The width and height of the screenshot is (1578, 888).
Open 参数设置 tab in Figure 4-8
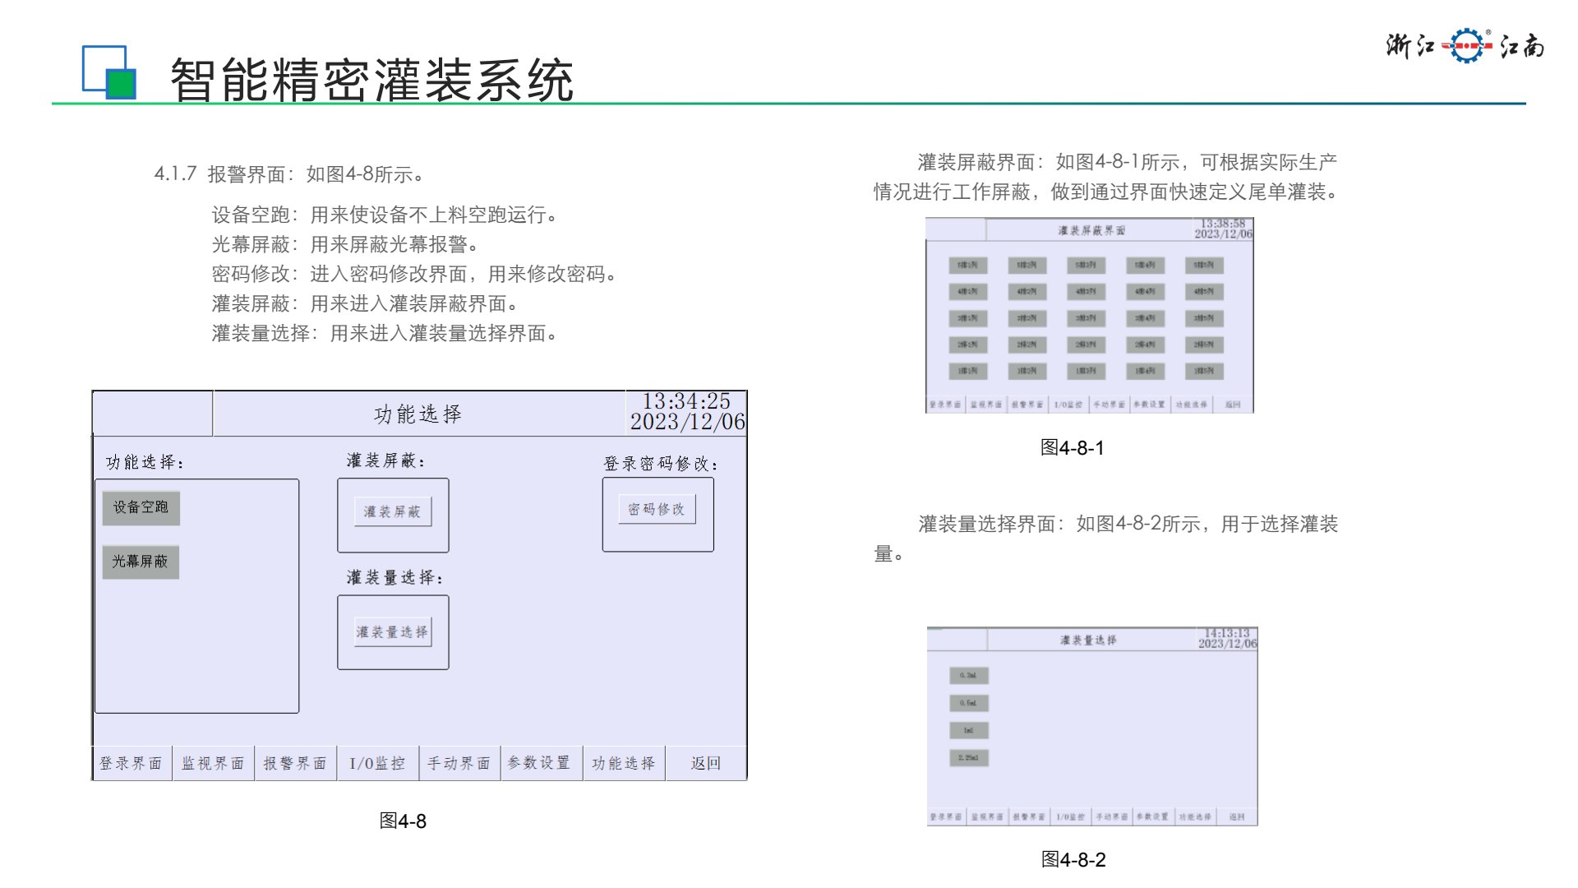click(x=540, y=764)
